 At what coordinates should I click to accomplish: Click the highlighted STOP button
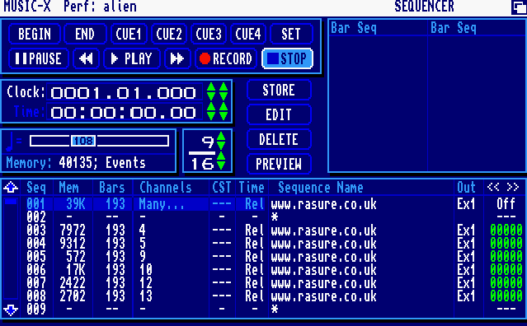[287, 58]
